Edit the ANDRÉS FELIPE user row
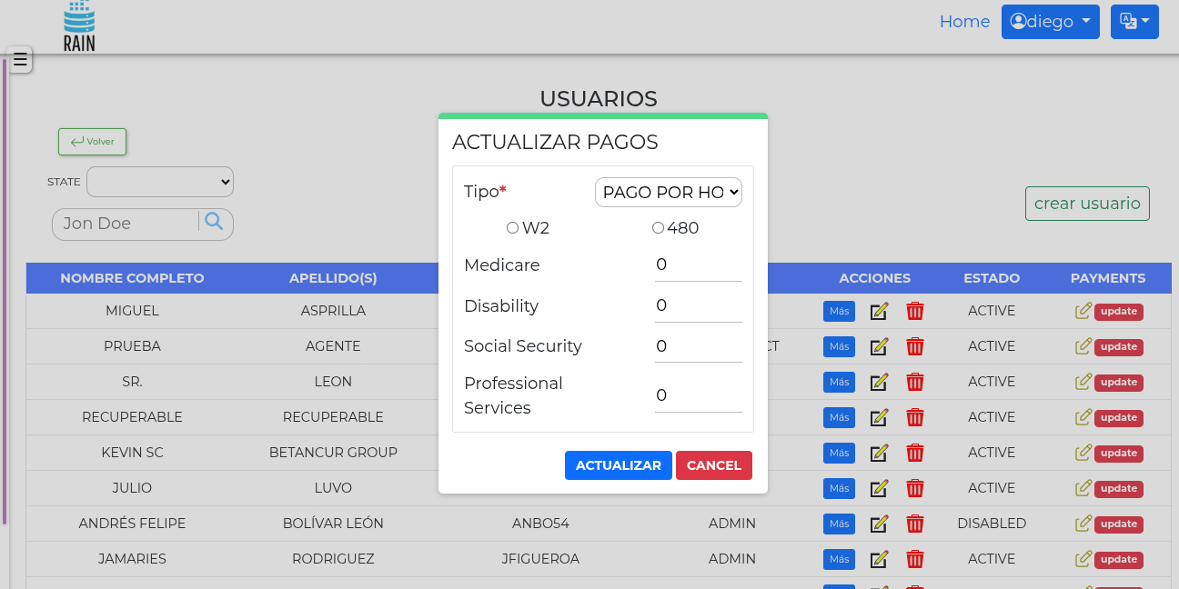The height and width of the screenshot is (589, 1179). [x=879, y=524]
